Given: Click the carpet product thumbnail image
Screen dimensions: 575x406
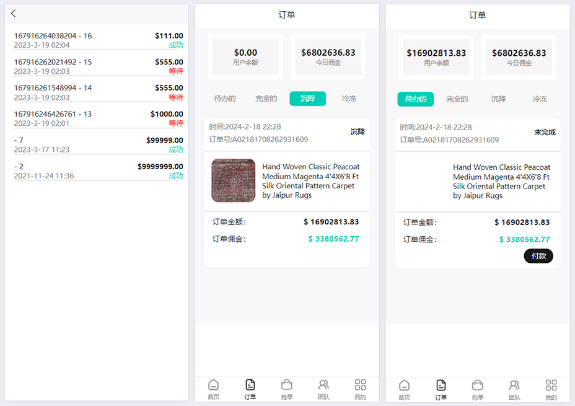Looking at the screenshot, I should click(233, 181).
